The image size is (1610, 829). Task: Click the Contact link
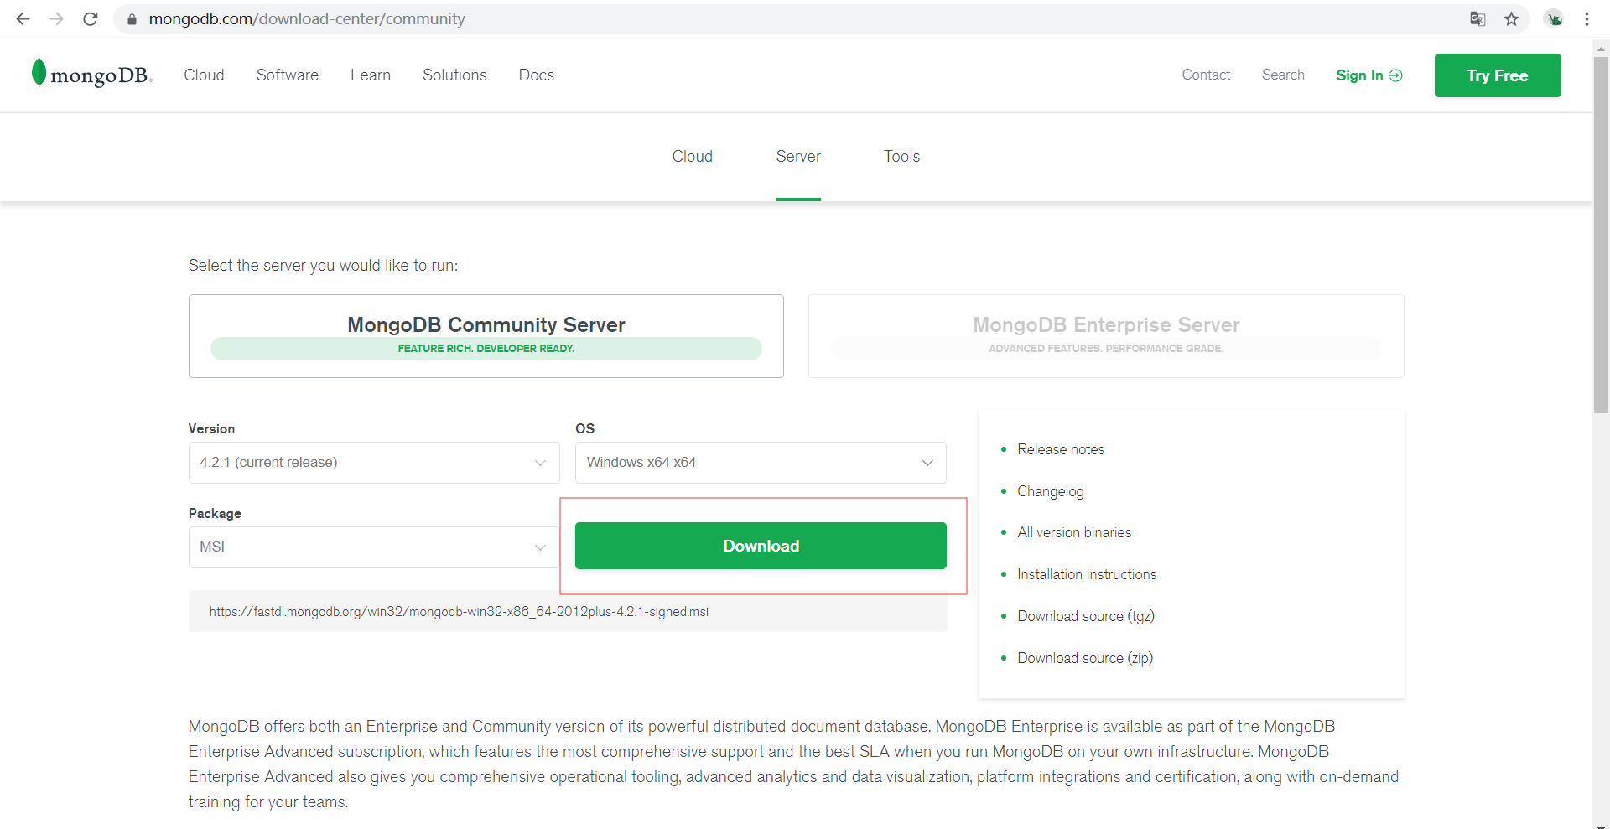pyautogui.click(x=1206, y=75)
